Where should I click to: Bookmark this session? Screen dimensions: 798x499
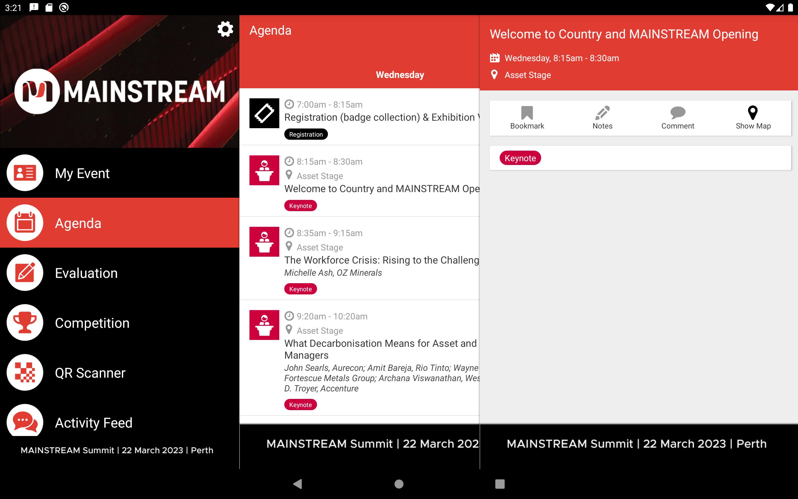527,118
